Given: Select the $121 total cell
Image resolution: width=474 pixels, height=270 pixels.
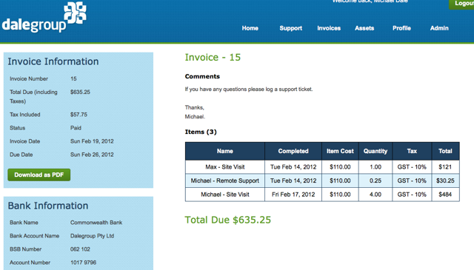Looking at the screenshot, I should coord(445,167).
